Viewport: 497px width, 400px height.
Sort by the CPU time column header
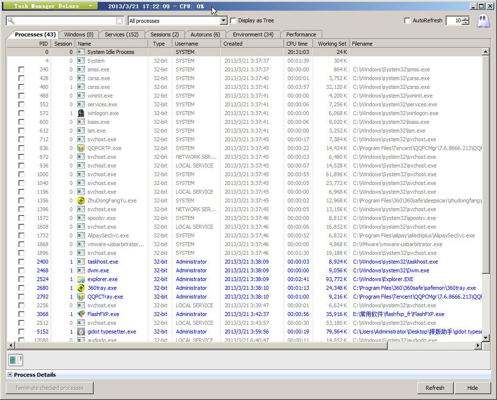(x=298, y=44)
